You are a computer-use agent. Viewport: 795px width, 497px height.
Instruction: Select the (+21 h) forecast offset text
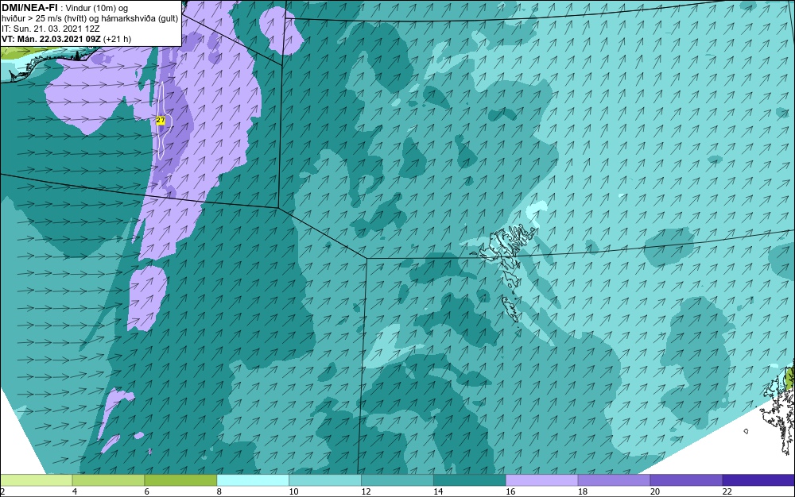[117, 39]
